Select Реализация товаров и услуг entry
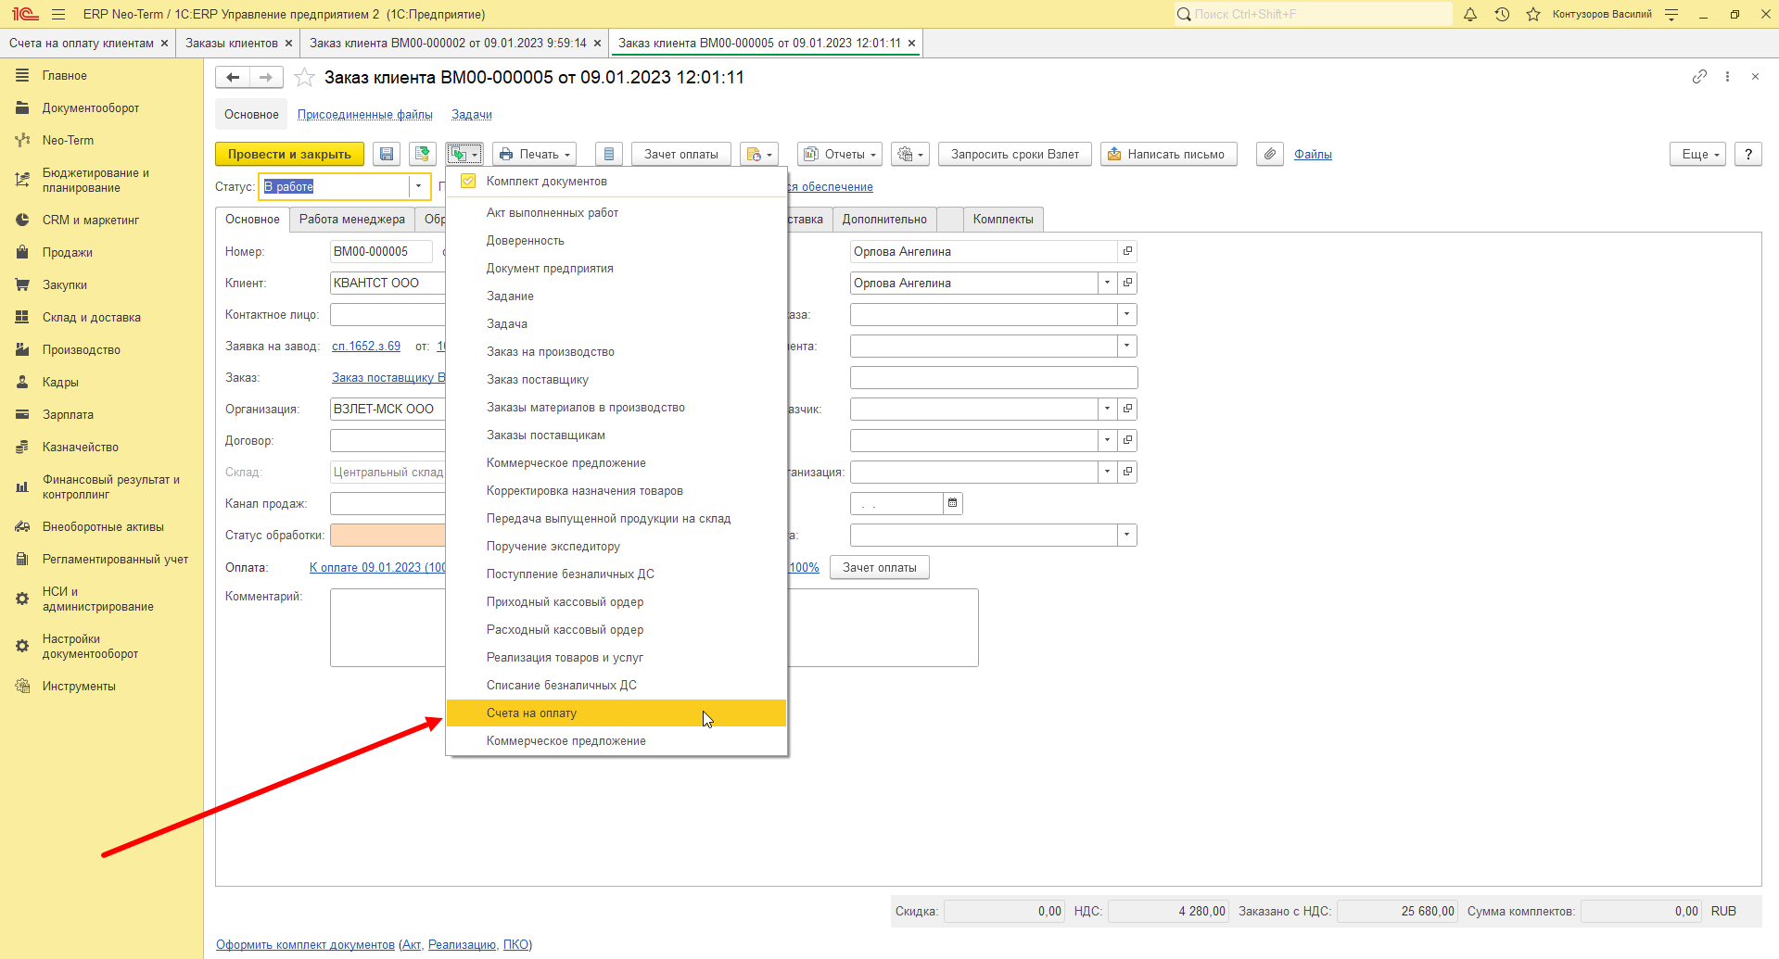The height and width of the screenshot is (959, 1779). (x=616, y=657)
